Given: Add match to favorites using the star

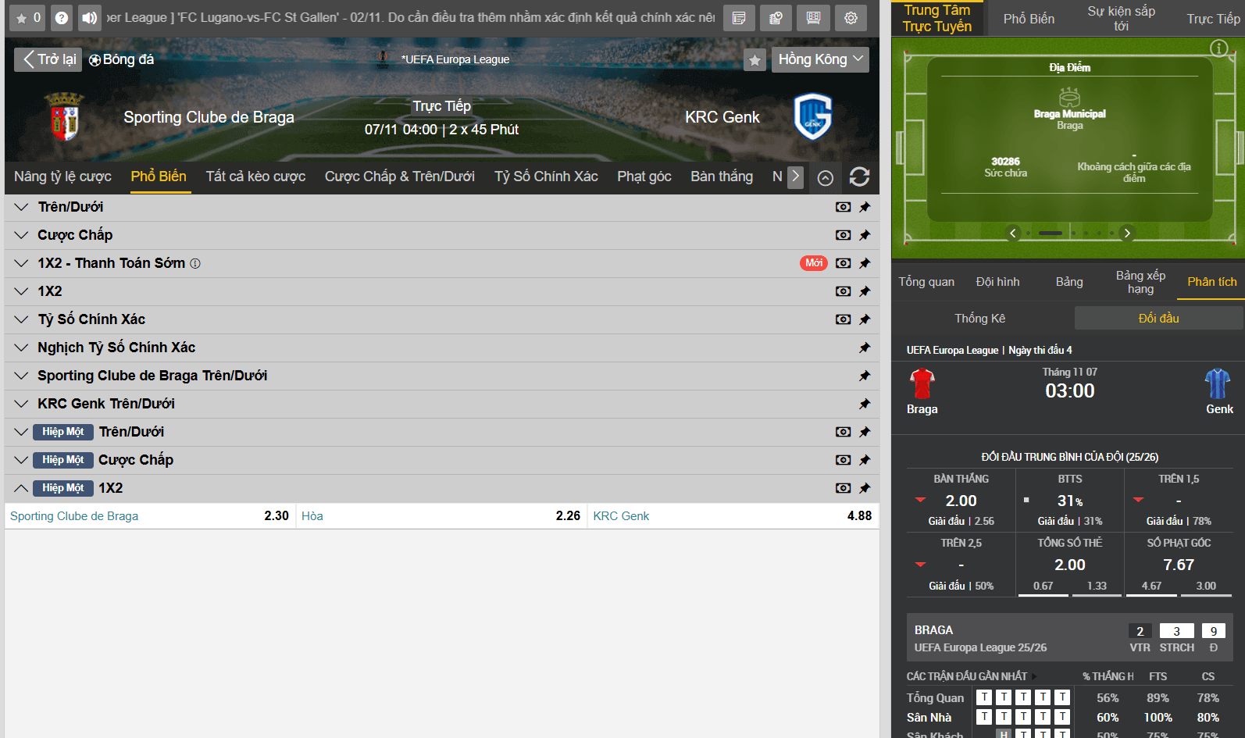Looking at the screenshot, I should [754, 60].
